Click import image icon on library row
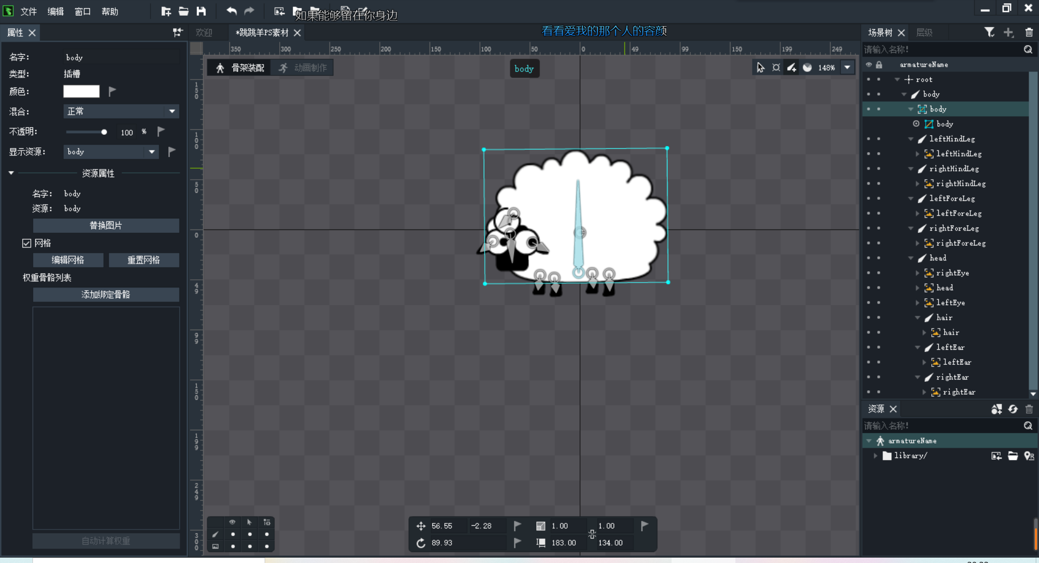 click(x=996, y=456)
